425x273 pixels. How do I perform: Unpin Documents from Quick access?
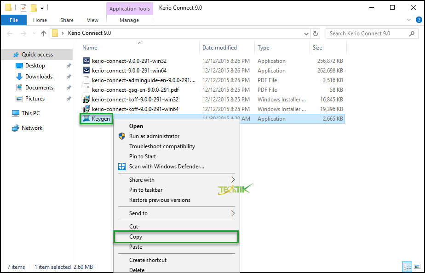[x=69, y=88]
